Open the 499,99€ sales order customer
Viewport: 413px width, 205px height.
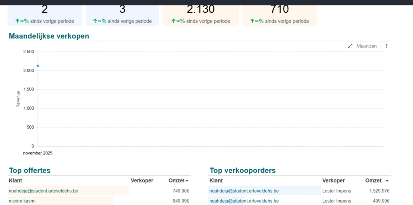tap(244, 201)
